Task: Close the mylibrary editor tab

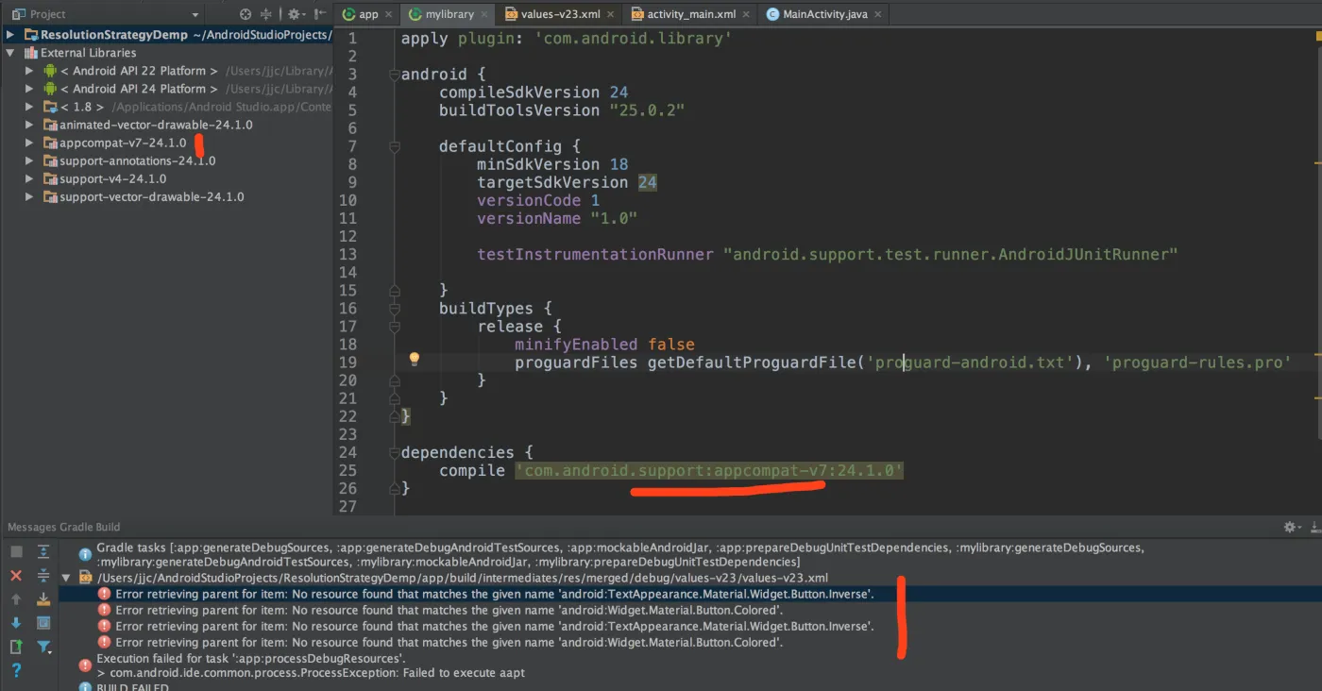Action: [x=485, y=14]
